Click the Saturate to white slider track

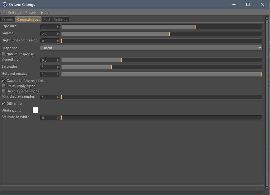pos(162,117)
